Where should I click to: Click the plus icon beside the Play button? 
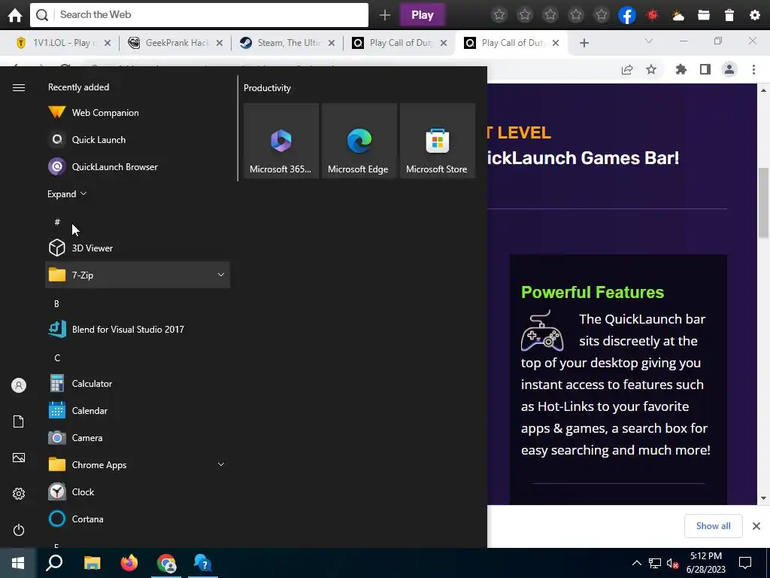(x=385, y=15)
